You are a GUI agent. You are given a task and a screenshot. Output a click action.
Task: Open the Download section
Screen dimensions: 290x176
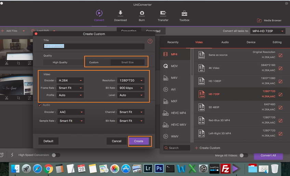point(120,16)
